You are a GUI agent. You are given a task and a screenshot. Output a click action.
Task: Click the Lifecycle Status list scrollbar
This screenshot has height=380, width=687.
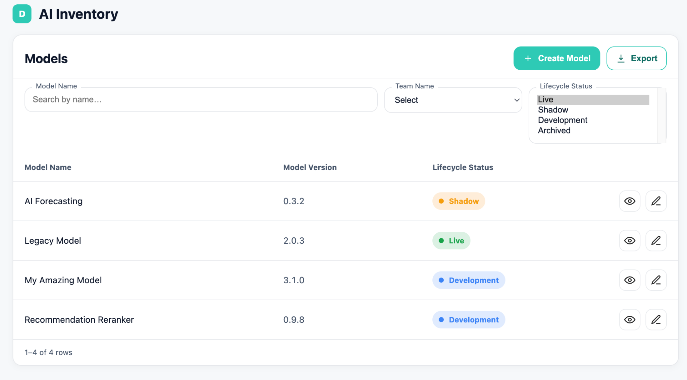coord(661,114)
